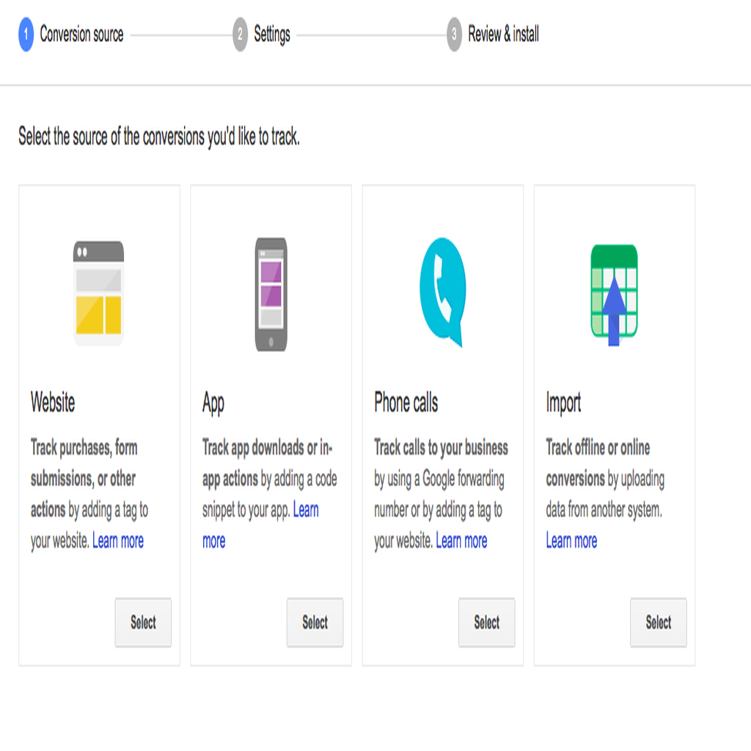Click step 3 gray circle indicator
The width and height of the screenshot is (751, 751).
coord(454,34)
